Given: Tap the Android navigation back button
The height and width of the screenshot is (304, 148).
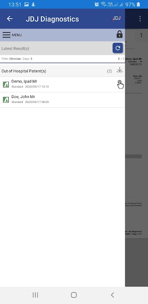Looking at the screenshot, I should click(112, 295).
